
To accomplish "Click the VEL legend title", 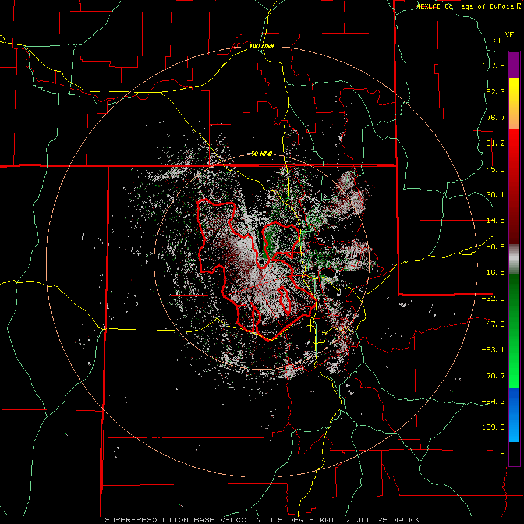I will (511, 35).
